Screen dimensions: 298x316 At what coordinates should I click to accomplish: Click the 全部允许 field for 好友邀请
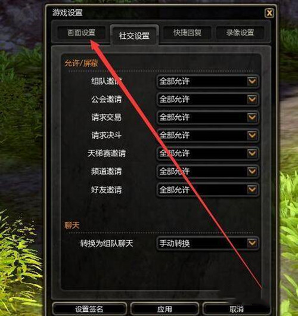click(x=207, y=190)
